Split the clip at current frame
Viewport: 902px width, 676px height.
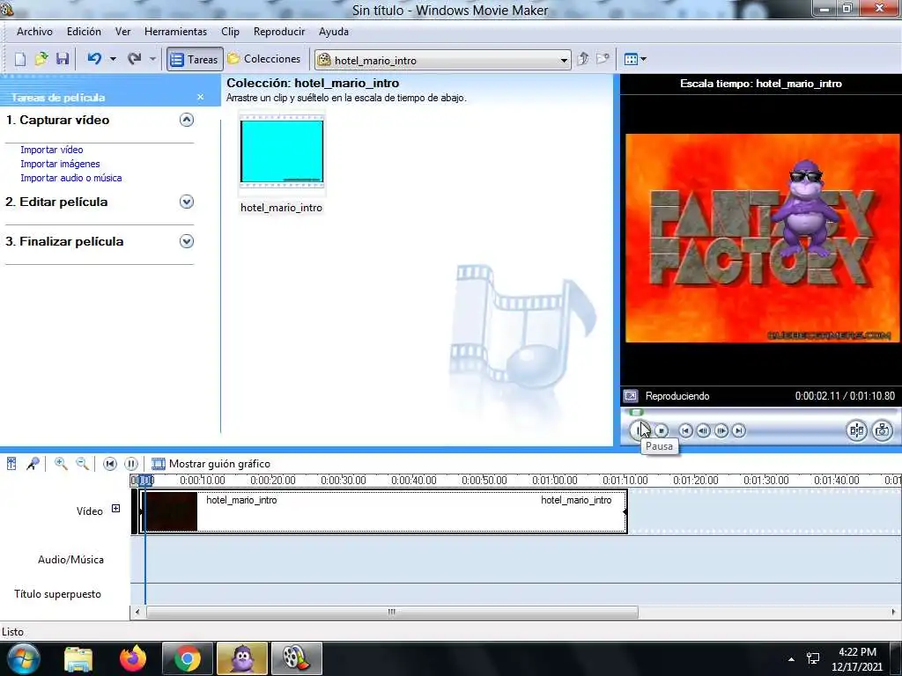[856, 430]
